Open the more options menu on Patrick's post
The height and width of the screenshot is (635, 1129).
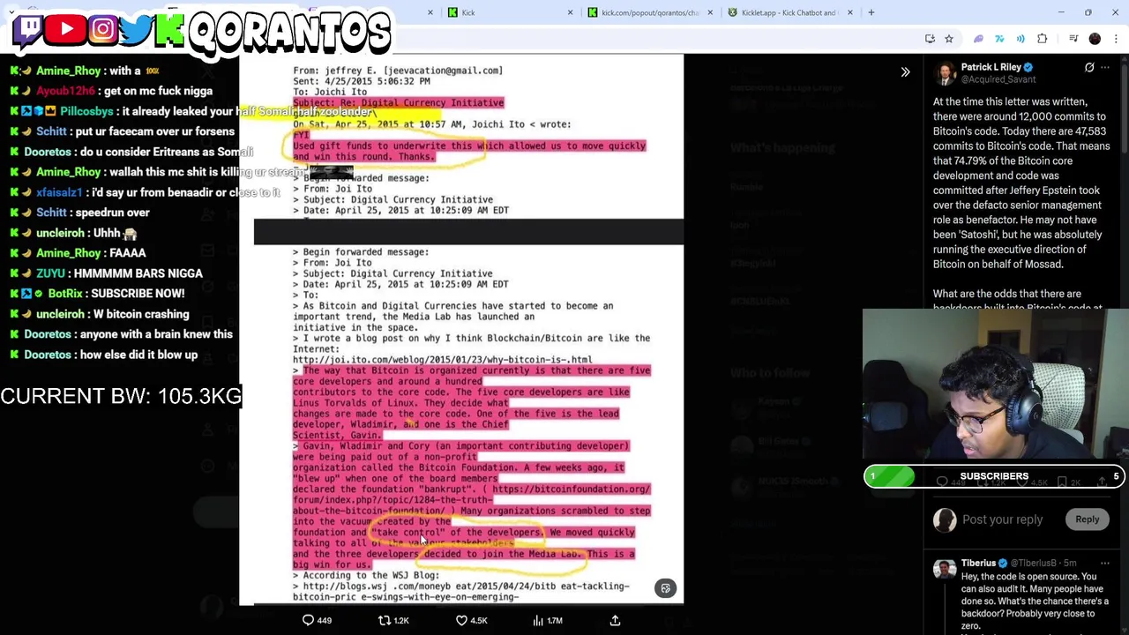pos(1105,67)
